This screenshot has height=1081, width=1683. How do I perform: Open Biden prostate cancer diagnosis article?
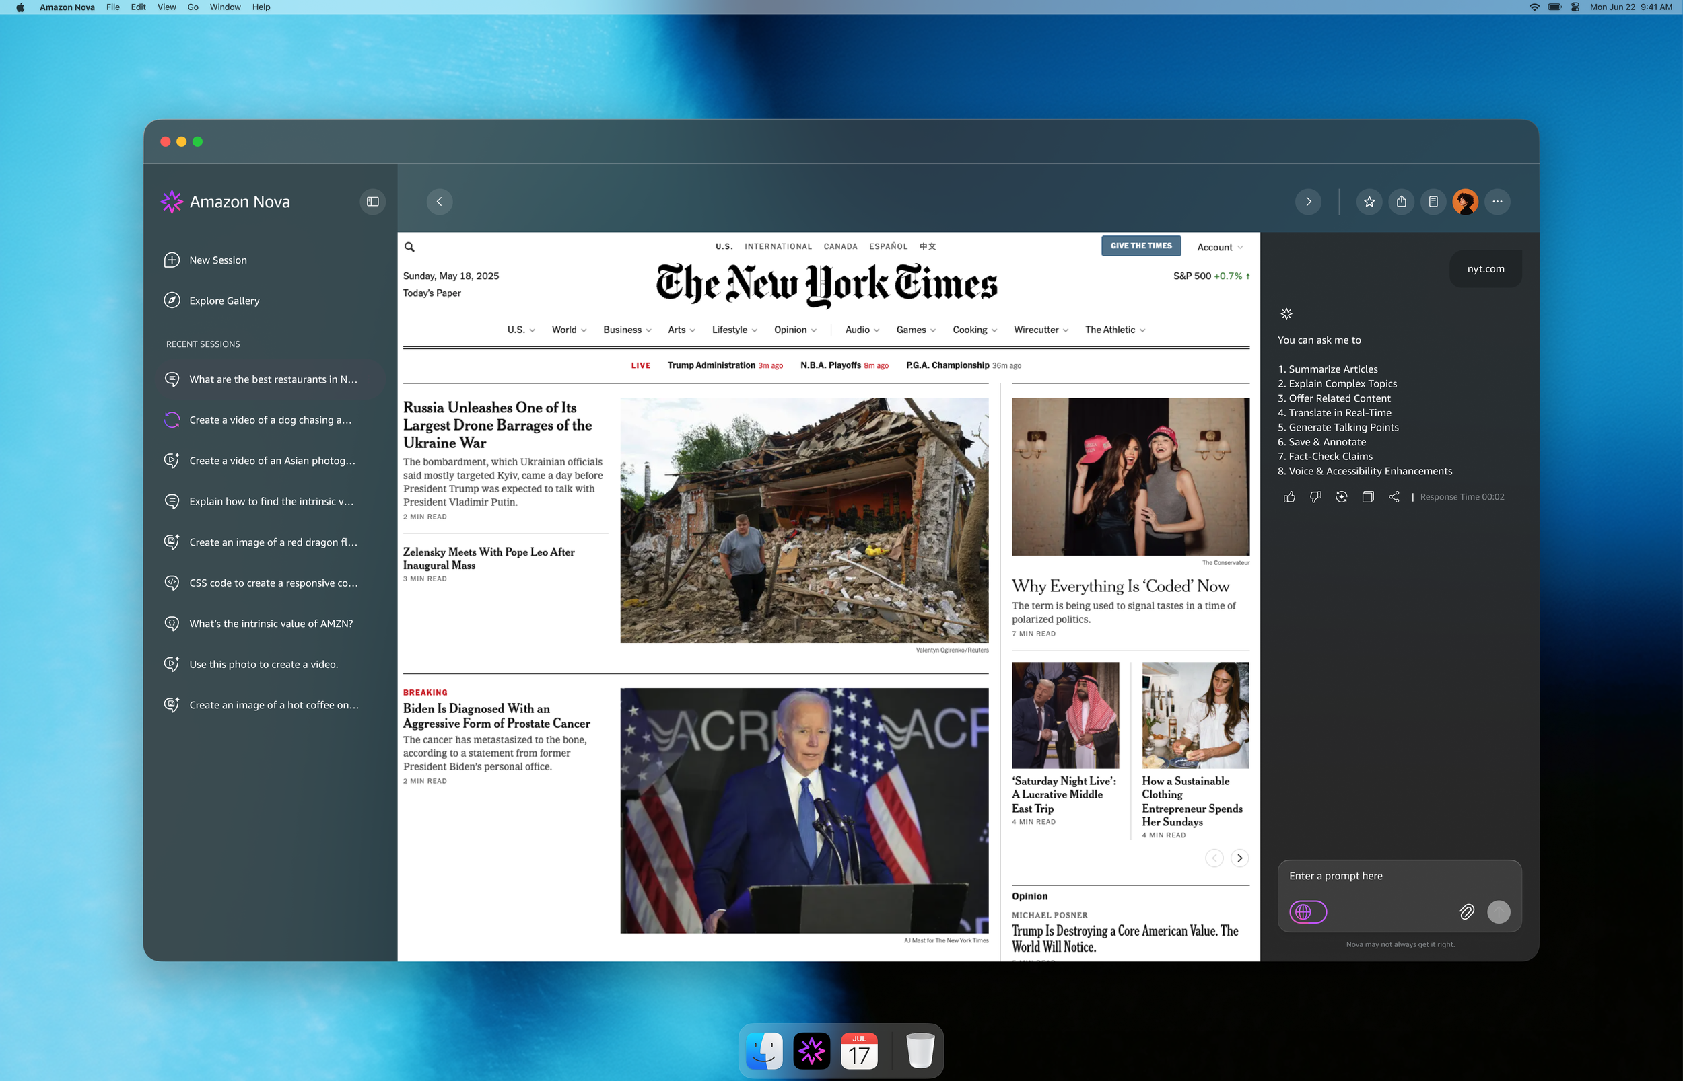point(497,716)
